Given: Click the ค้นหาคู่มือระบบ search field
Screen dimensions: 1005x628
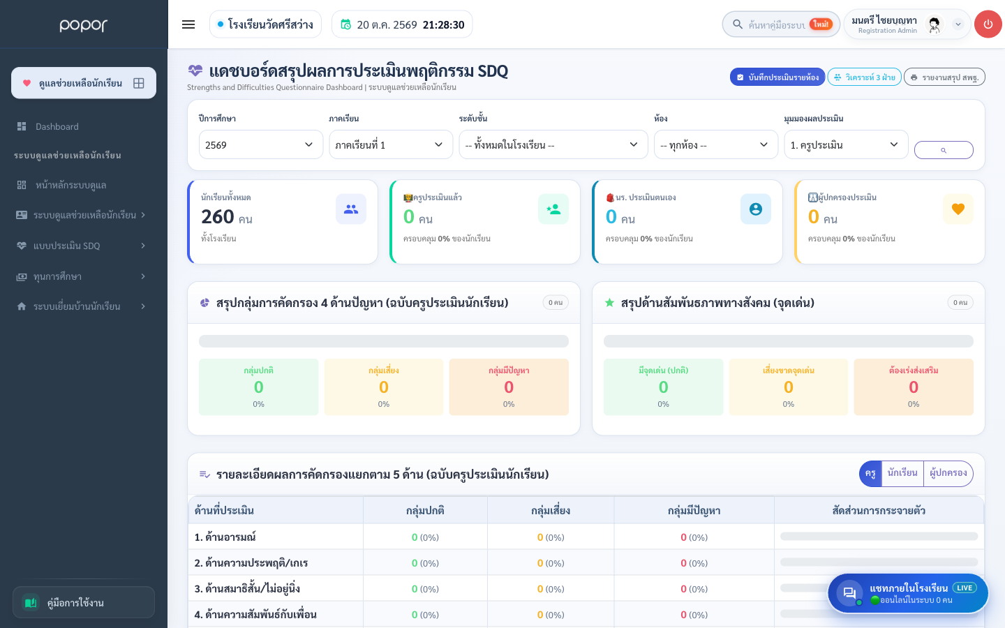Looking at the screenshot, I should click(781, 24).
